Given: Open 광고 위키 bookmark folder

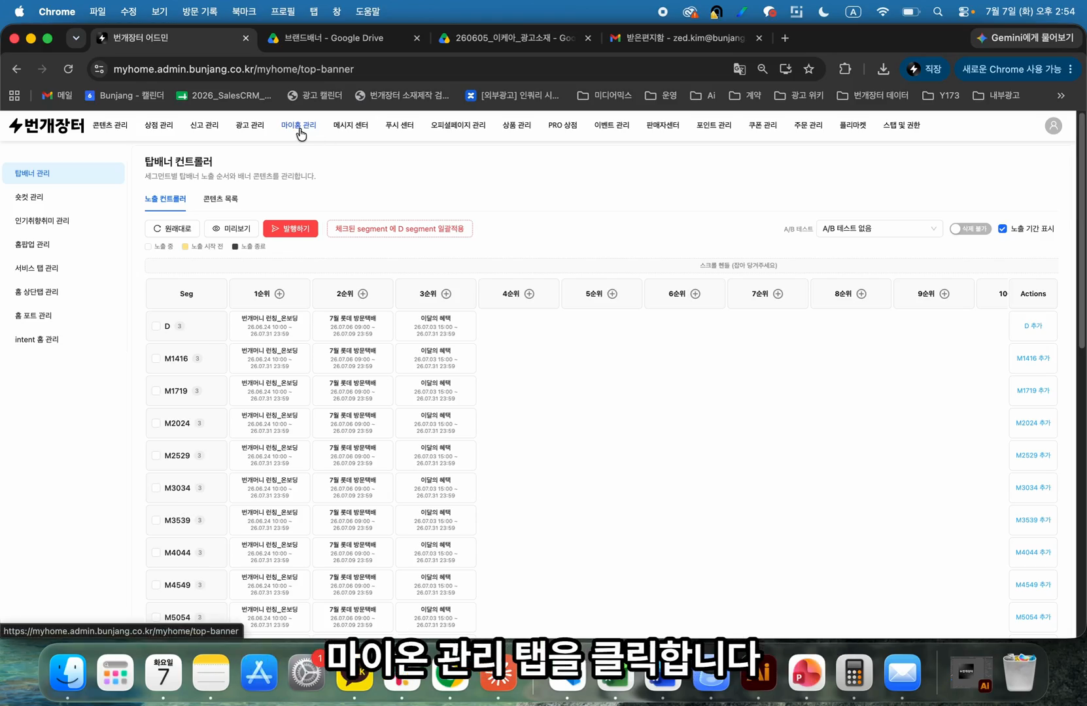Looking at the screenshot, I should click(799, 95).
